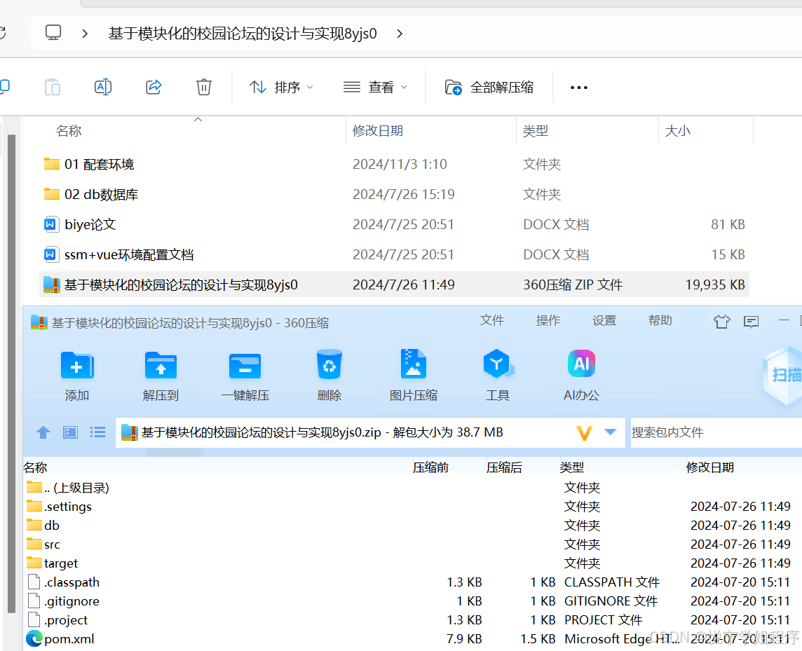Sort archive list by 修改日期 column

(x=710, y=467)
